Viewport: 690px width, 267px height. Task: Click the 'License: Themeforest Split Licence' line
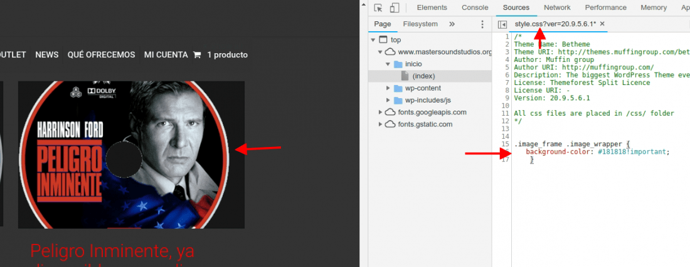click(581, 83)
